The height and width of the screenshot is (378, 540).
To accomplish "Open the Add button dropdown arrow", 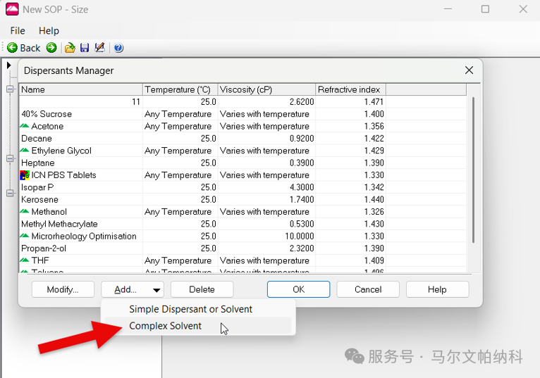I will 157,289.
